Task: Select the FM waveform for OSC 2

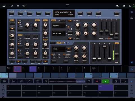Action: pos(19,44)
